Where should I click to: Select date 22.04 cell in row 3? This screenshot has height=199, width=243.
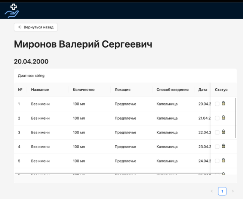click(204, 132)
